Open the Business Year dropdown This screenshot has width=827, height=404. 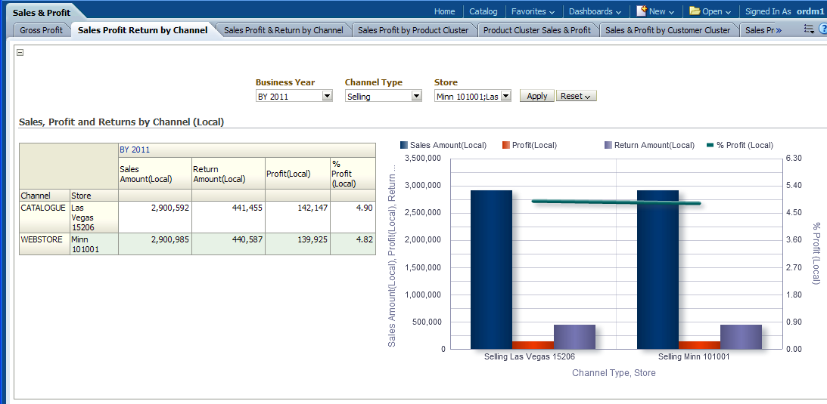(327, 96)
